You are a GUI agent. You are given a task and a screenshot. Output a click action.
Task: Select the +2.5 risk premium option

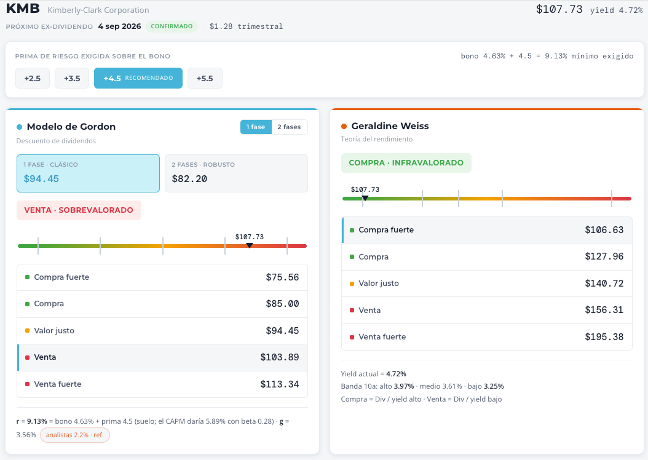pos(32,78)
